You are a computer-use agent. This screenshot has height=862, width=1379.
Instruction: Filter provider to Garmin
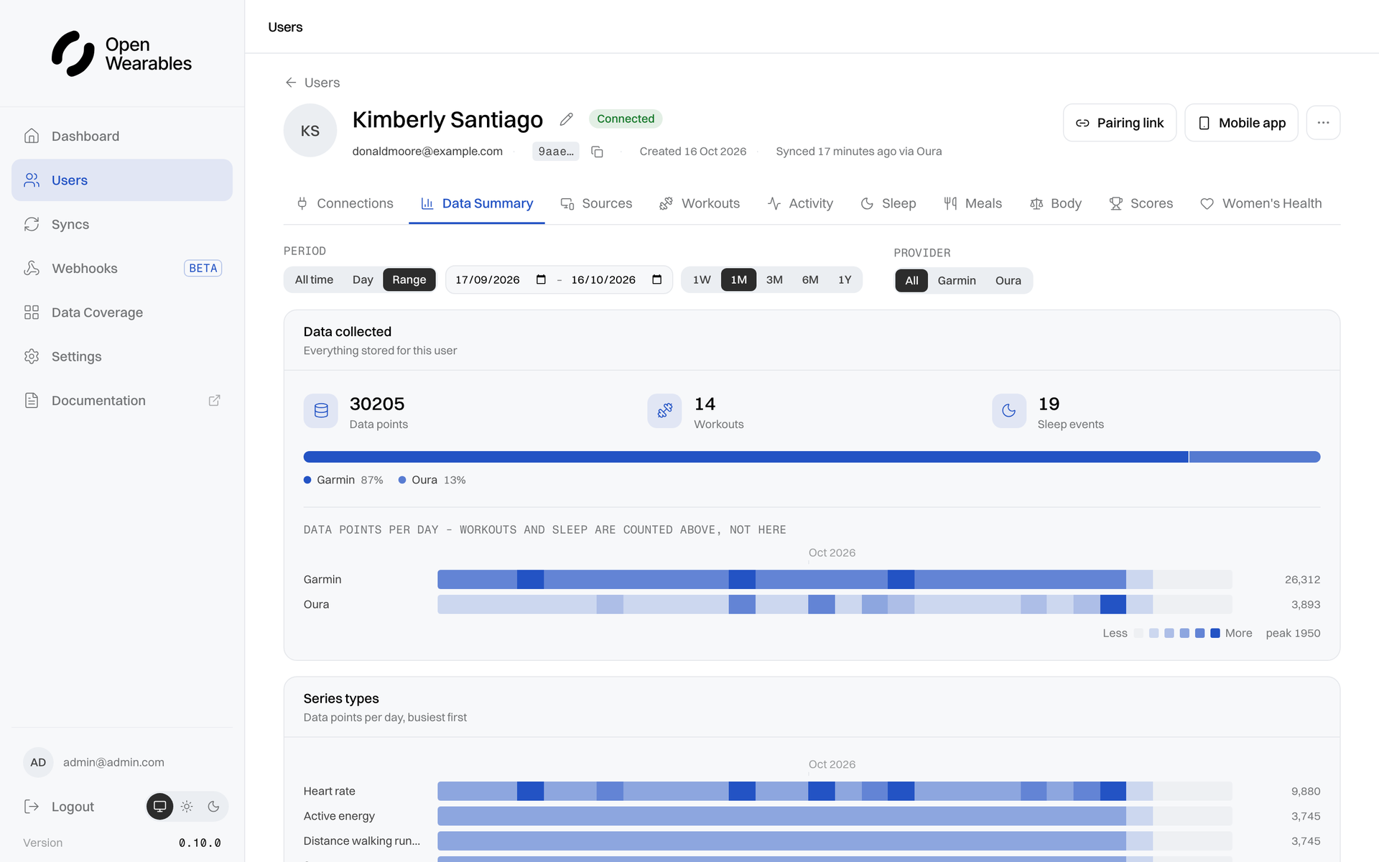coord(957,281)
